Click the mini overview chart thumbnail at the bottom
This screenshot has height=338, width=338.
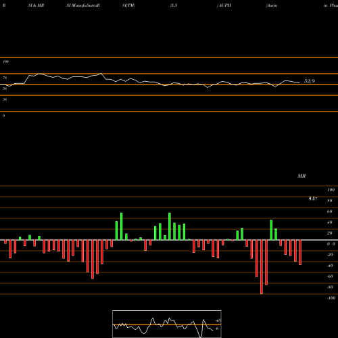[167, 324]
